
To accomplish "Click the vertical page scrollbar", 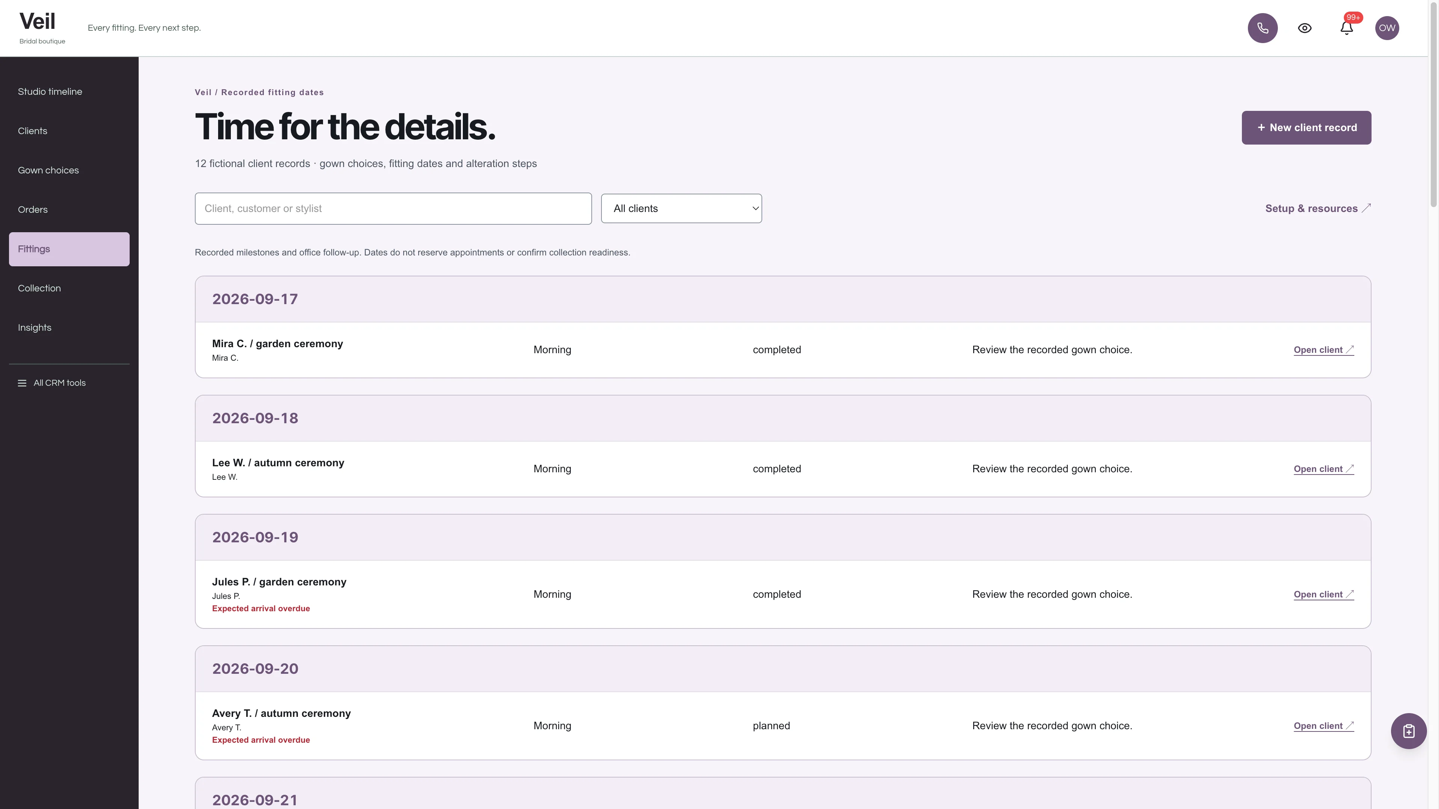I will (x=1433, y=404).
